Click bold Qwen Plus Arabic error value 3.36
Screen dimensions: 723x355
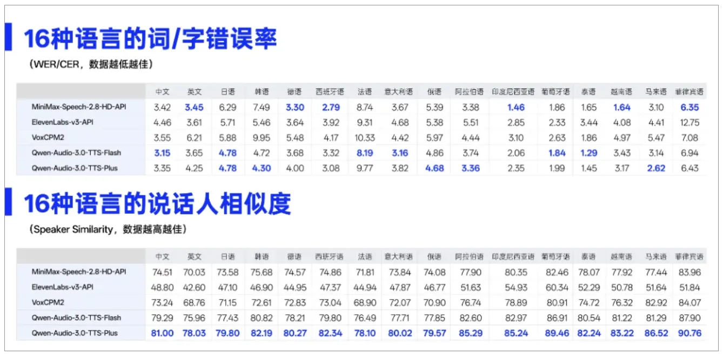pos(471,168)
